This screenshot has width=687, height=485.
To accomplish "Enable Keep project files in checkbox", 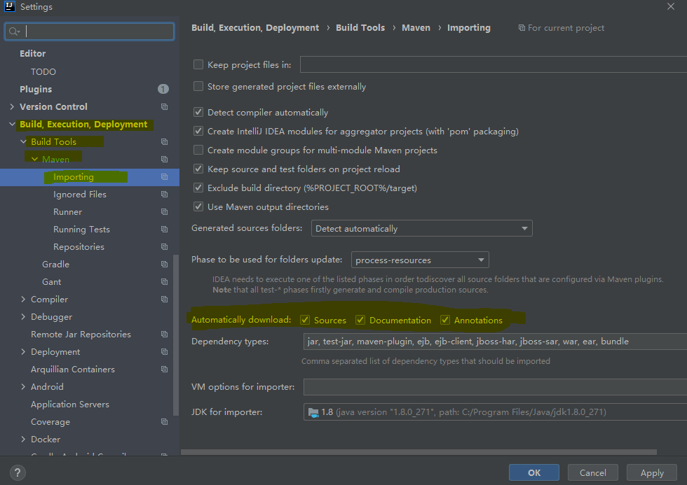I will click(x=198, y=64).
